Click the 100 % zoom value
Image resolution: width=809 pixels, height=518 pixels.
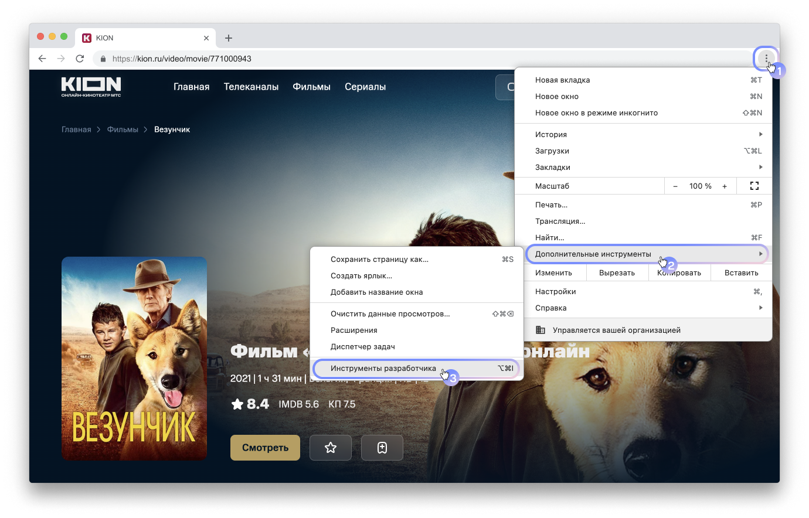pyautogui.click(x=700, y=186)
